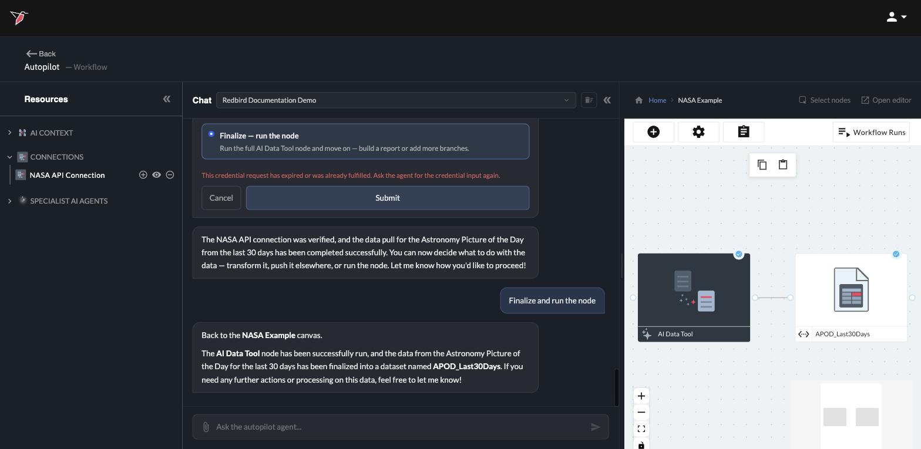This screenshot has width=921, height=449.
Task: Go back using the Back arrow
Action: pyautogui.click(x=41, y=53)
